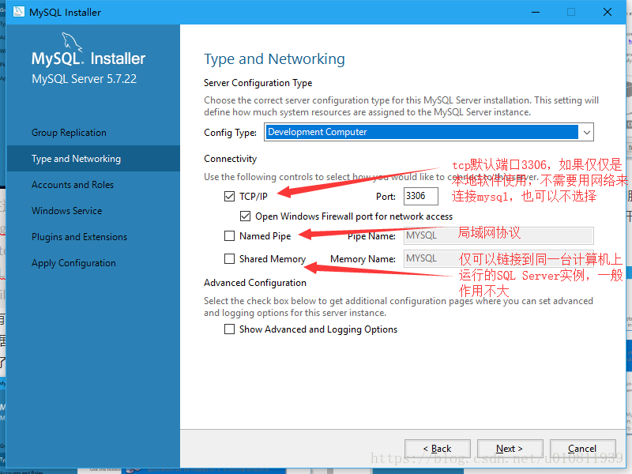Image resolution: width=632 pixels, height=474 pixels.
Task: Click the Type and Networking heading
Action: pos(274,59)
